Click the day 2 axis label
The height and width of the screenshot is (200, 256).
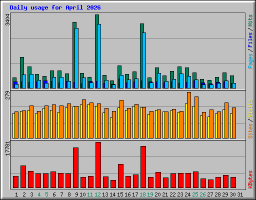click(x=24, y=194)
